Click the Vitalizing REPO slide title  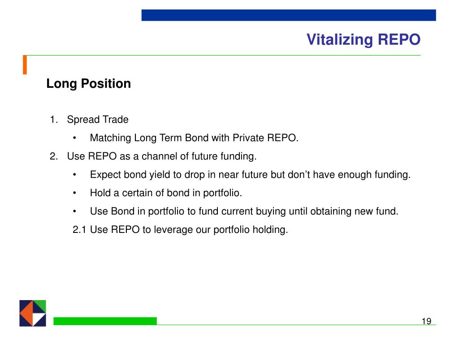[363, 39]
